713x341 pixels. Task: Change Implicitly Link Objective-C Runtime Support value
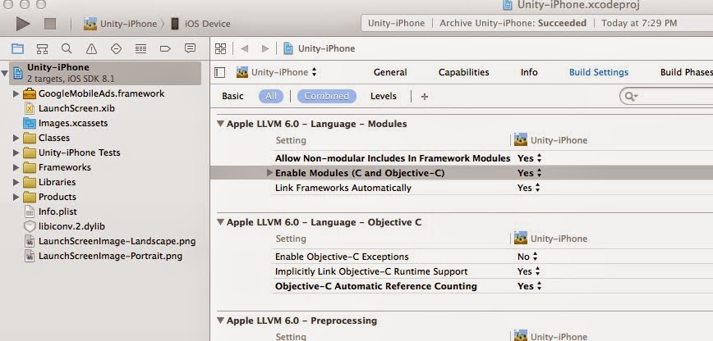529,271
